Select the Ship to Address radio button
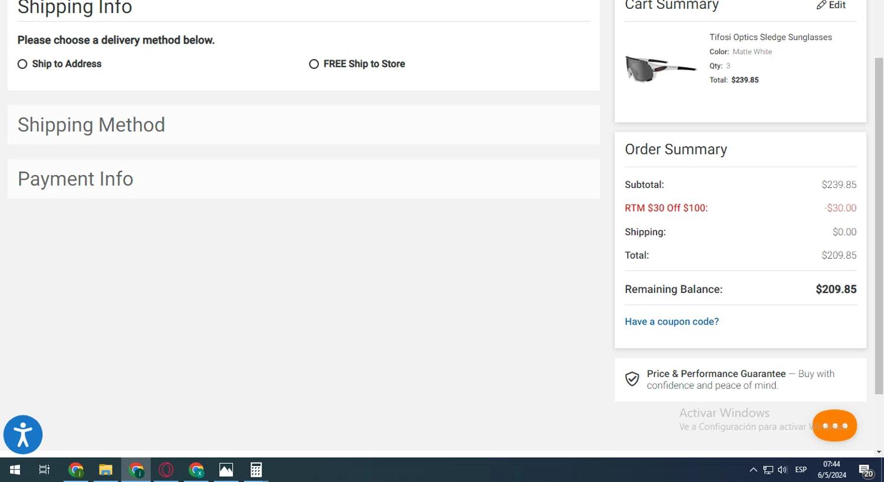 (x=22, y=64)
